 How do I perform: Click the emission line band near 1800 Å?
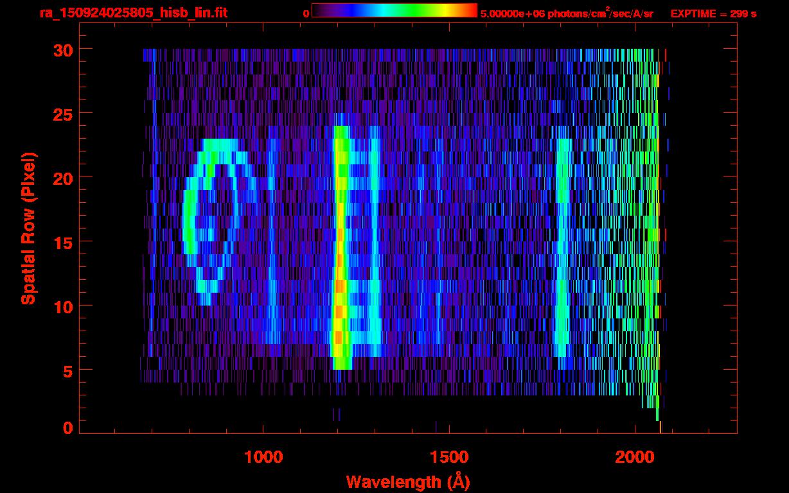[x=563, y=254]
